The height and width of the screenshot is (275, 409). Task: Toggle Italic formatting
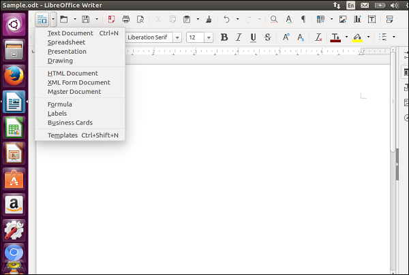pyautogui.click(x=239, y=37)
